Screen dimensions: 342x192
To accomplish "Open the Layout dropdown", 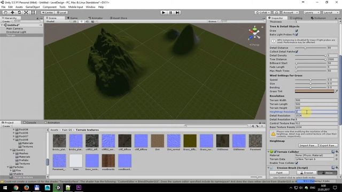I will [331, 12].
